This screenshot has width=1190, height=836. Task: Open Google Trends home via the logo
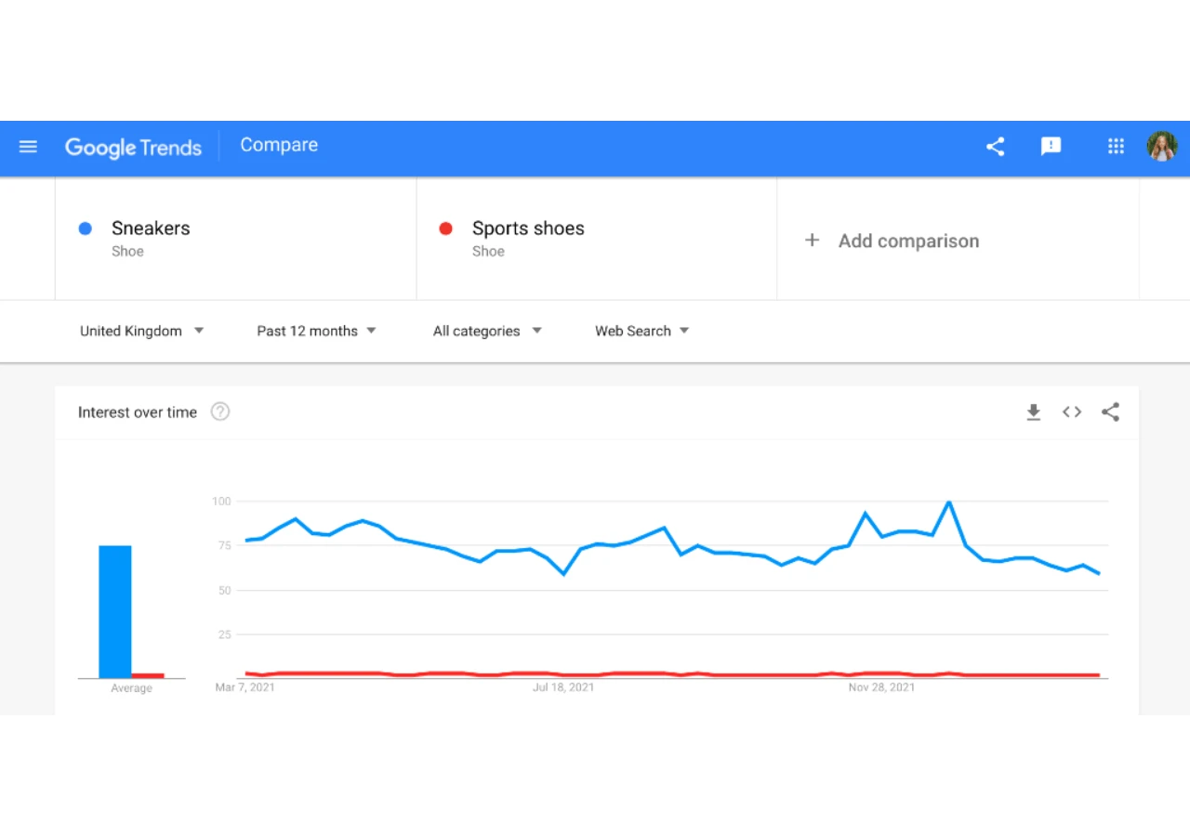(133, 147)
